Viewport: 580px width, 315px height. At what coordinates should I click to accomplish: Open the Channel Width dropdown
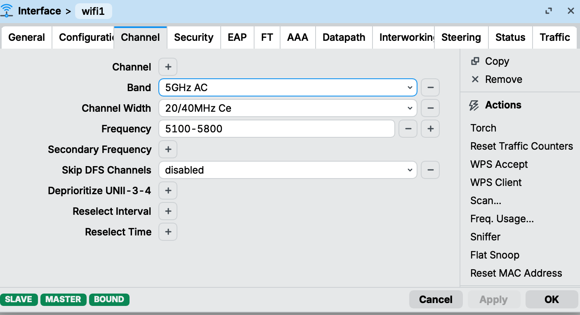pos(288,108)
